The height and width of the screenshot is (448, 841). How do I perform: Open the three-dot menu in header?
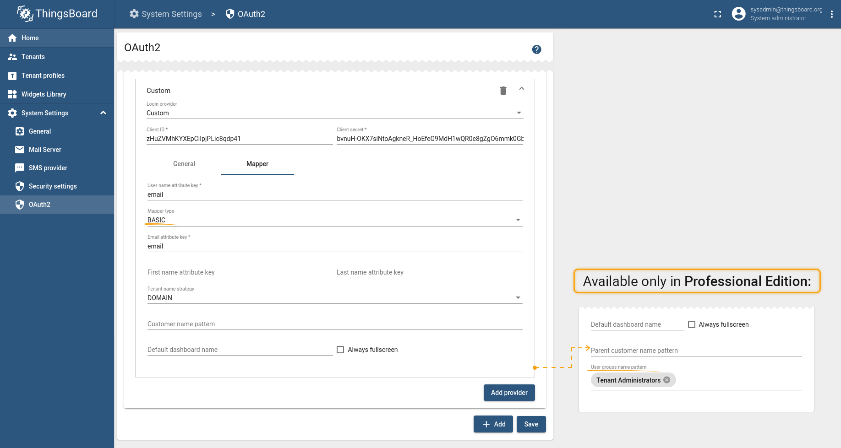(x=832, y=14)
